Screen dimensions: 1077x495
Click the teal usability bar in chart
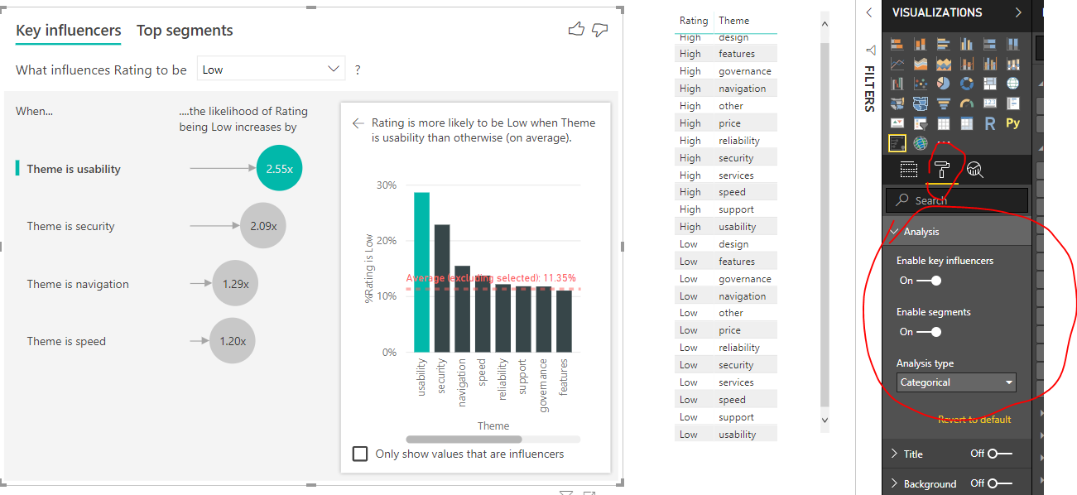tap(421, 272)
